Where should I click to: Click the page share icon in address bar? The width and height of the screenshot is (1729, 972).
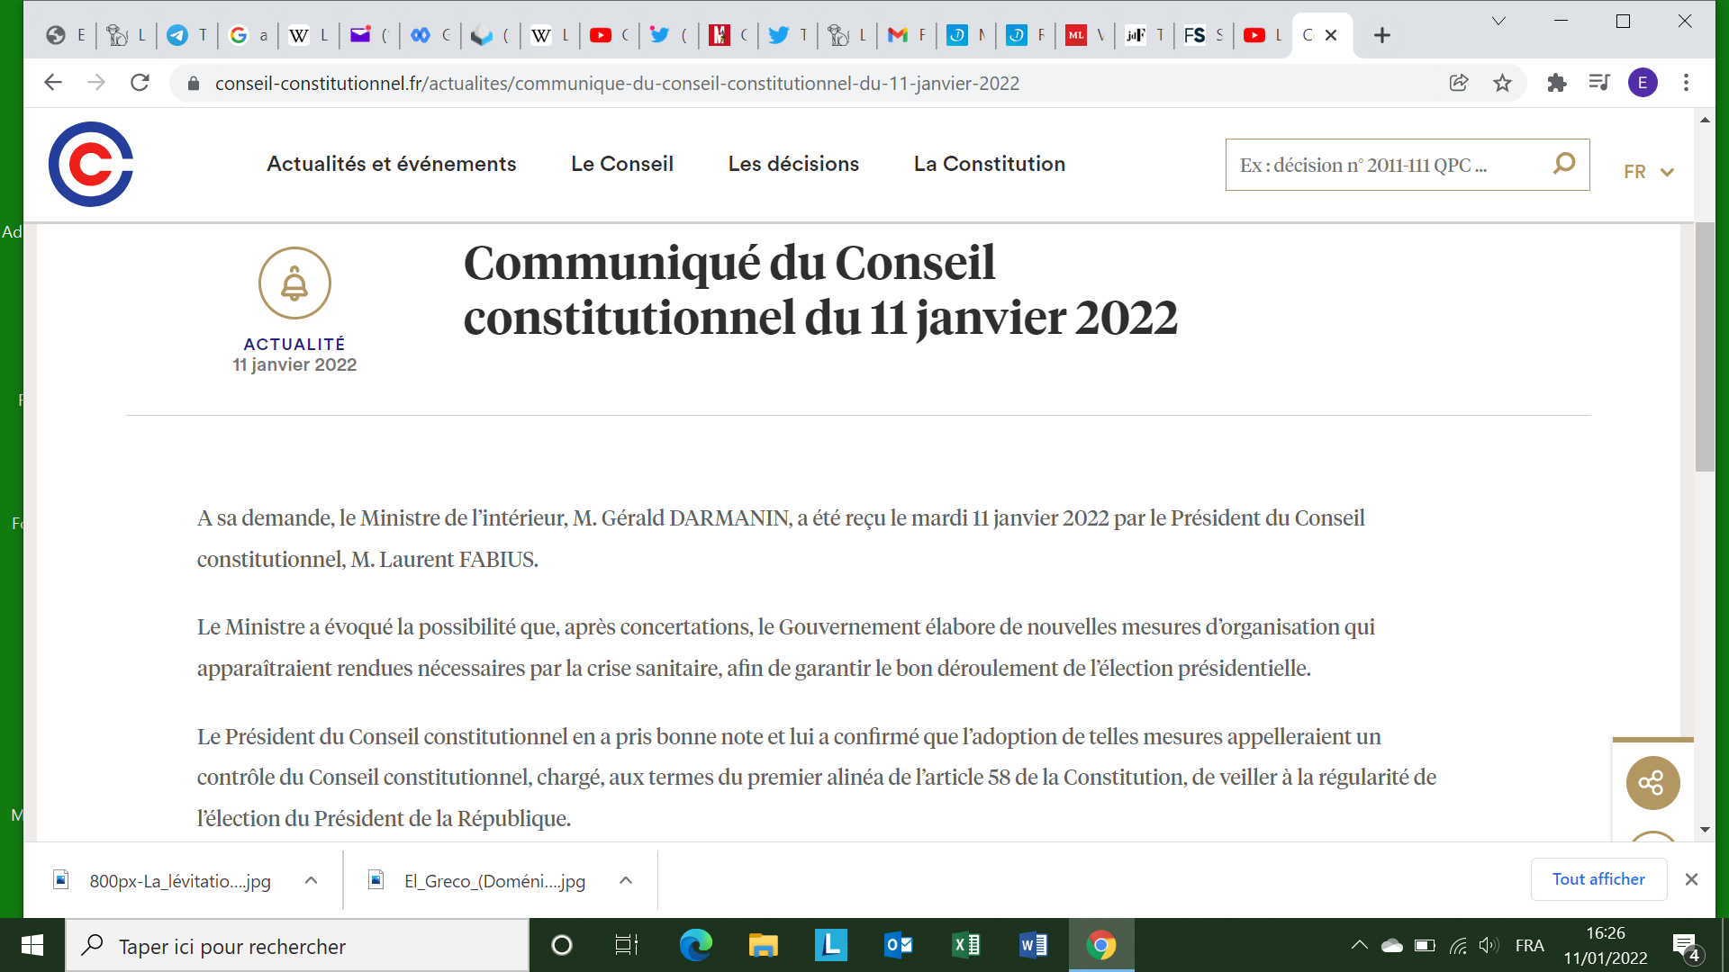pos(1459,84)
